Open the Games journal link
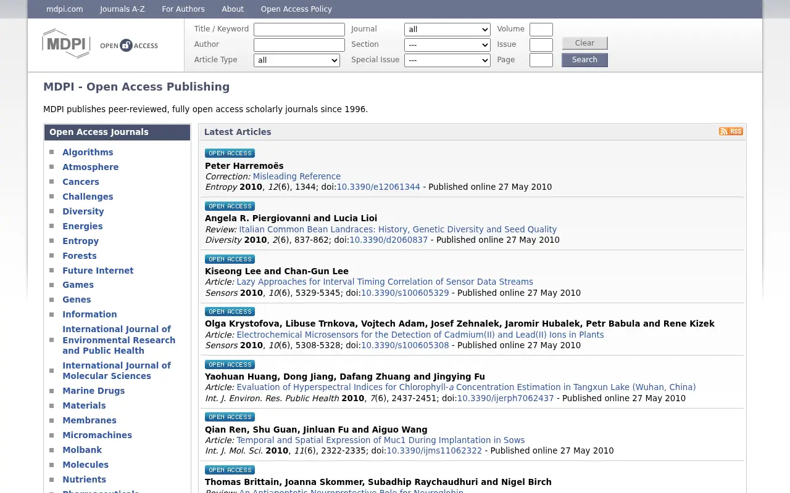Viewport: 790px width, 493px height. pos(78,285)
